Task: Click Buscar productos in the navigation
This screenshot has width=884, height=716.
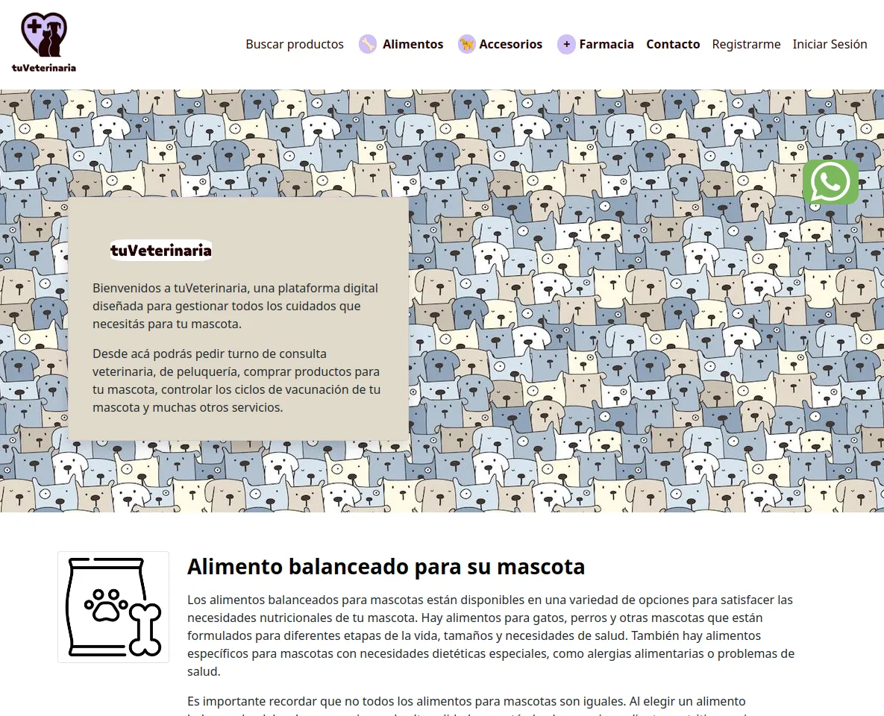Action: 295,45
